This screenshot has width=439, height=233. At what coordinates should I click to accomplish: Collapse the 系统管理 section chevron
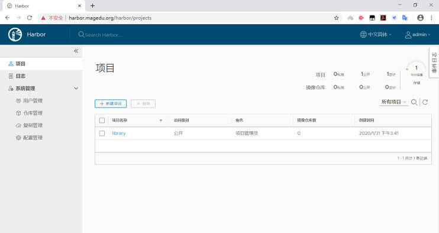[x=76, y=88]
